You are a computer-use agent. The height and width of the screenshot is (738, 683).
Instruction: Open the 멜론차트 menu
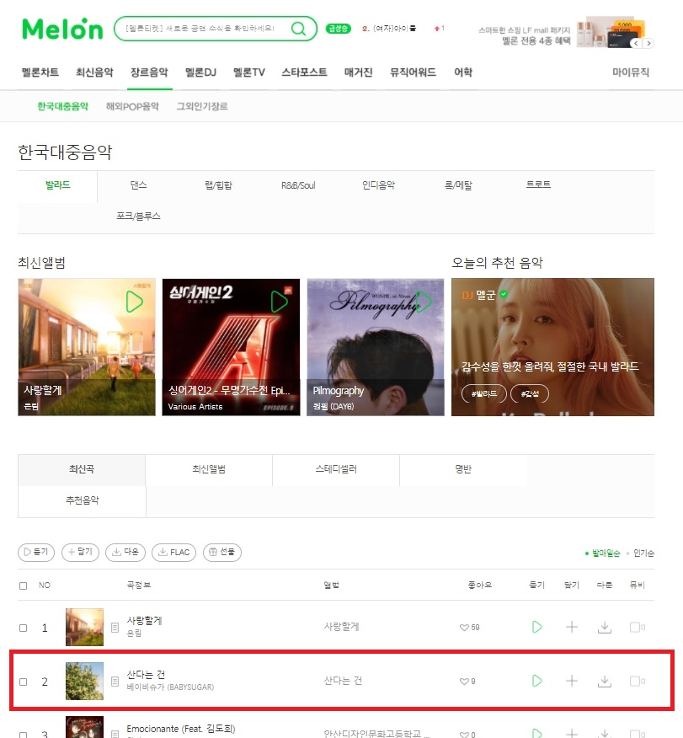[40, 72]
